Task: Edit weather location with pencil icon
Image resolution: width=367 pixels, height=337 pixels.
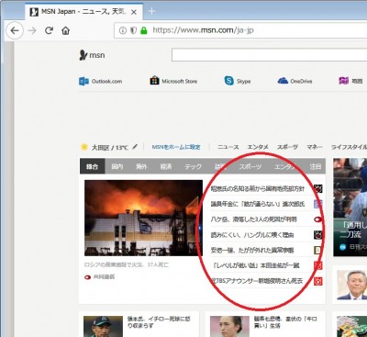Action: coord(135,147)
